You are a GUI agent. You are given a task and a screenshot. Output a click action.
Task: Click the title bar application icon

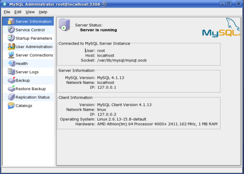coord(4,4)
